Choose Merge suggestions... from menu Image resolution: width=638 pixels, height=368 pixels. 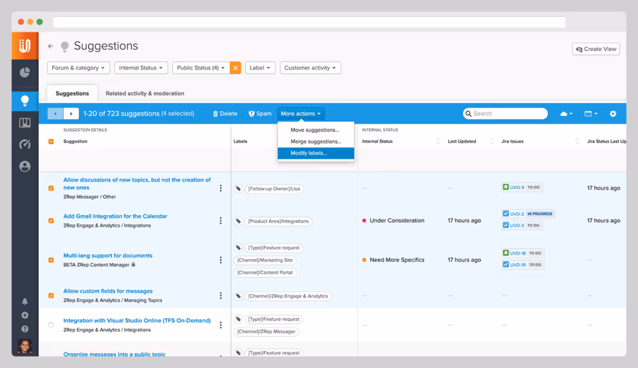click(x=316, y=141)
